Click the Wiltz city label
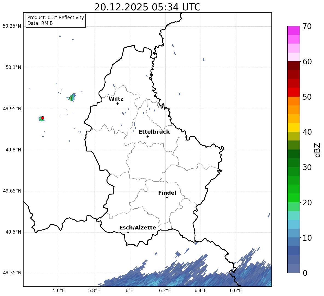This screenshot has width=324, height=296. point(116,99)
